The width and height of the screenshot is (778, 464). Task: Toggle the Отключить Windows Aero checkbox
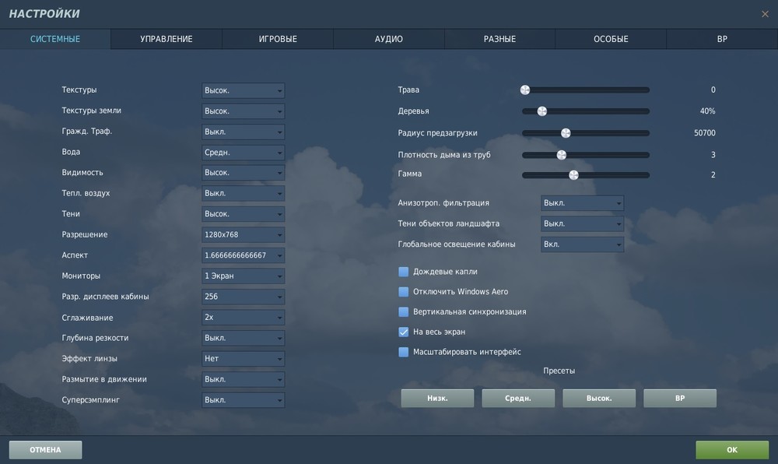tap(403, 292)
